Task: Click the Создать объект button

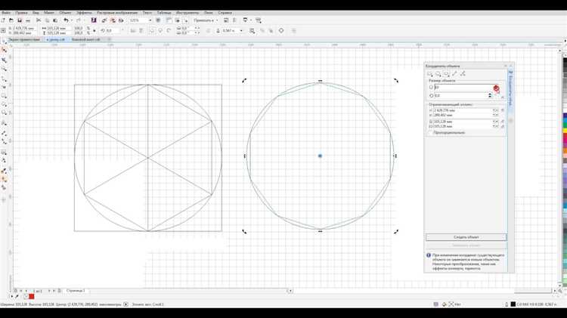Action: 466,237
